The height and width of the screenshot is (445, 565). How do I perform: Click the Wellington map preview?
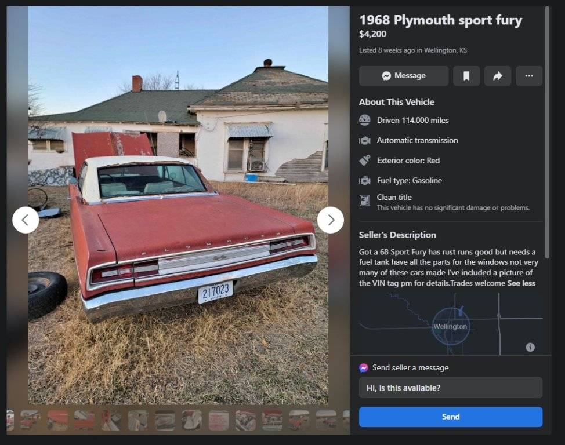450,324
